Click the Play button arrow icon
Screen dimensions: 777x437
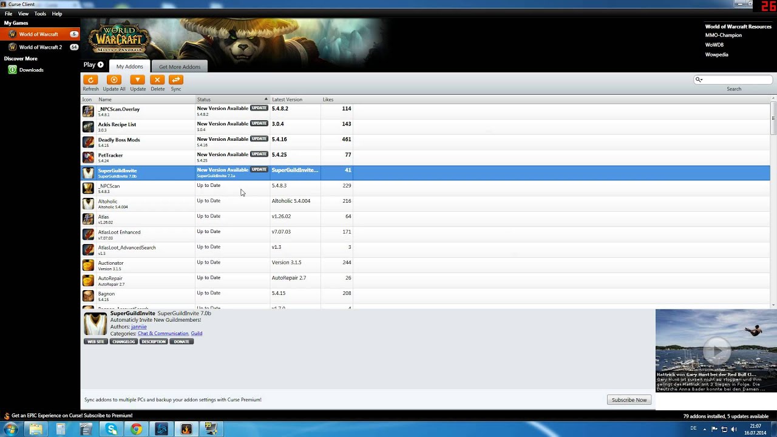100,64
